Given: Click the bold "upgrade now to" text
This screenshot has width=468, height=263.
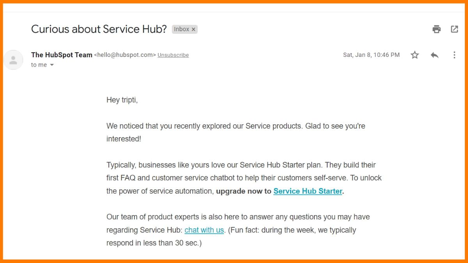Looking at the screenshot, I should coord(243,191).
